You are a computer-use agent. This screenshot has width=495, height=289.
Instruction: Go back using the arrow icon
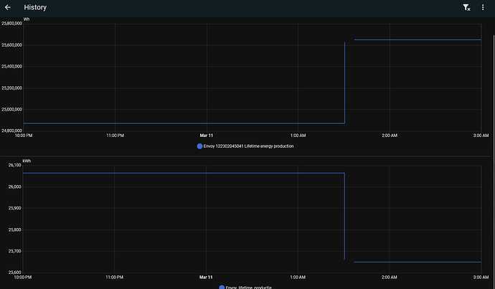click(x=8, y=7)
